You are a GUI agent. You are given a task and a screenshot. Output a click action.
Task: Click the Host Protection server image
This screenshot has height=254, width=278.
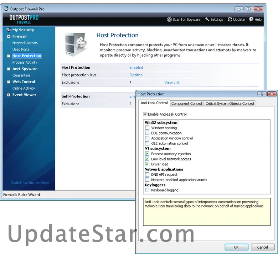[x=76, y=44]
